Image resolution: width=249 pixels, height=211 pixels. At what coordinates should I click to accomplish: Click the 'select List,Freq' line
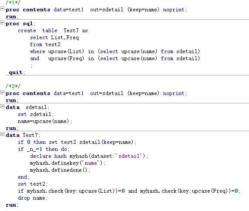54,37
